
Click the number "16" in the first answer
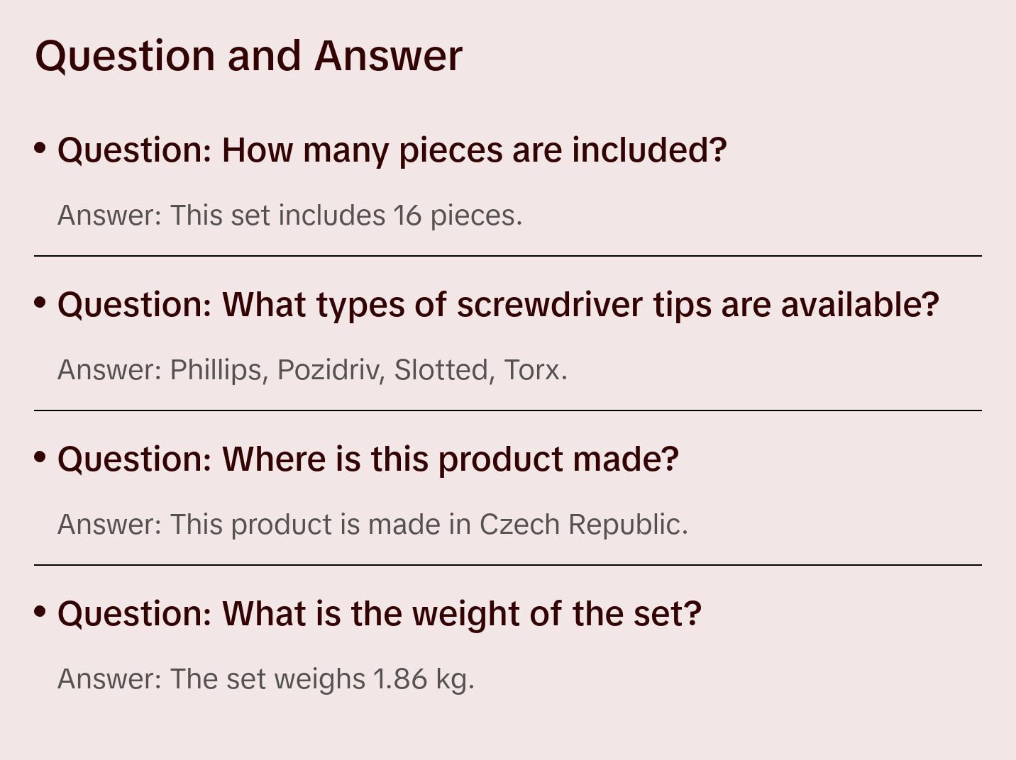407,216
